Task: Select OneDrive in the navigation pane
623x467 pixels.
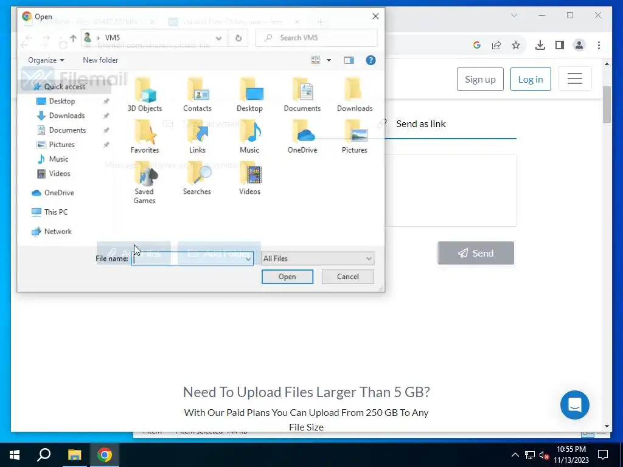Action: 59,193
